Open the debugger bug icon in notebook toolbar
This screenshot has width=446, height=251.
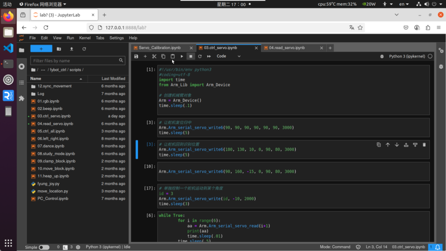tap(382, 56)
